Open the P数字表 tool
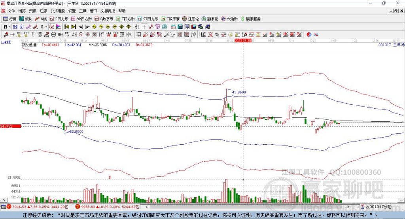 coord(104,19)
